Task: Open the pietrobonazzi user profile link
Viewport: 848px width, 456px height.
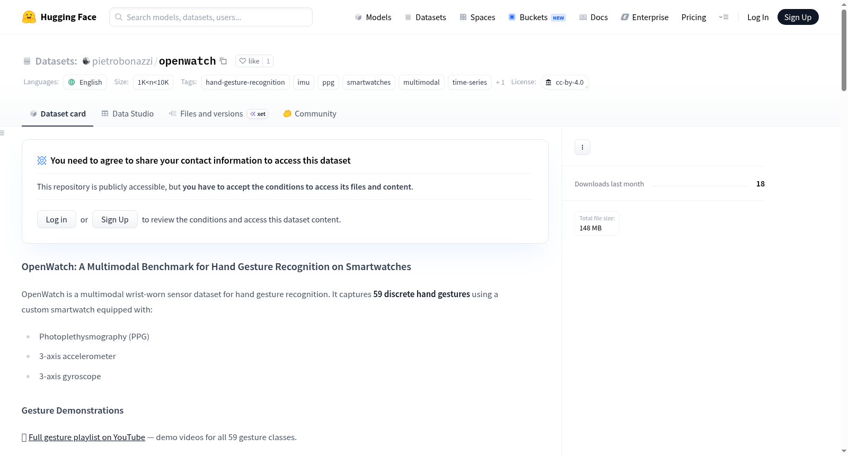Action: pyautogui.click(x=122, y=61)
